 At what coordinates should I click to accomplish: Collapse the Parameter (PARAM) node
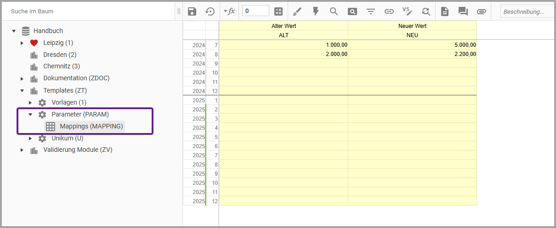pos(30,115)
